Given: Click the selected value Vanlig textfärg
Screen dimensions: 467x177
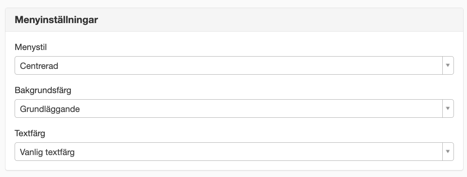Looking at the screenshot, I should click(x=47, y=152).
